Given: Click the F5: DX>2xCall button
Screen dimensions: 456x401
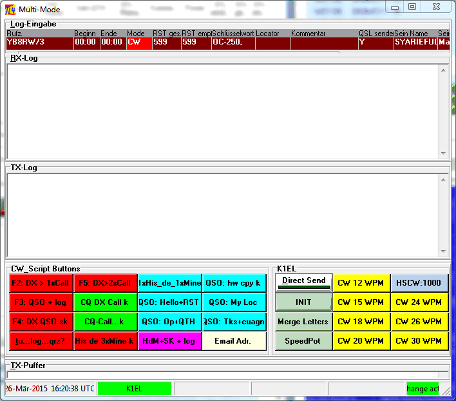Looking at the screenshot, I should [x=105, y=283].
